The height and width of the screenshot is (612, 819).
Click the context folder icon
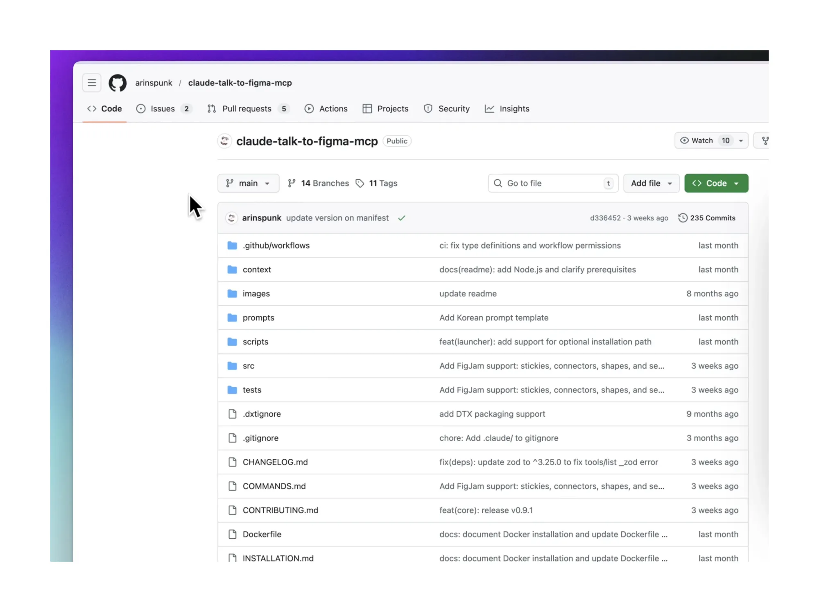[232, 270]
